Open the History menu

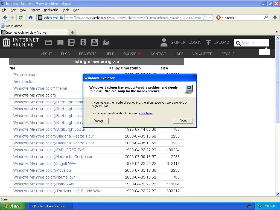pyautogui.click(x=35, y=10)
